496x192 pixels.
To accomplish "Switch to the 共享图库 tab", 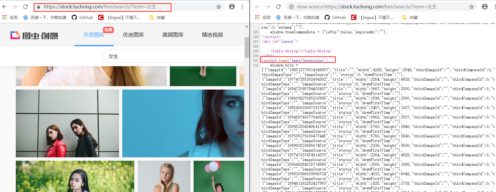I will (94, 35).
